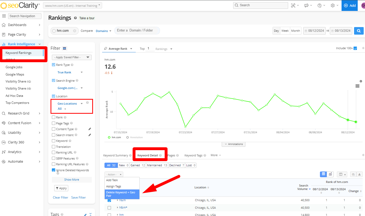
Task: Toggle the hamburger navigation menu icon
Action: click(4, 16)
